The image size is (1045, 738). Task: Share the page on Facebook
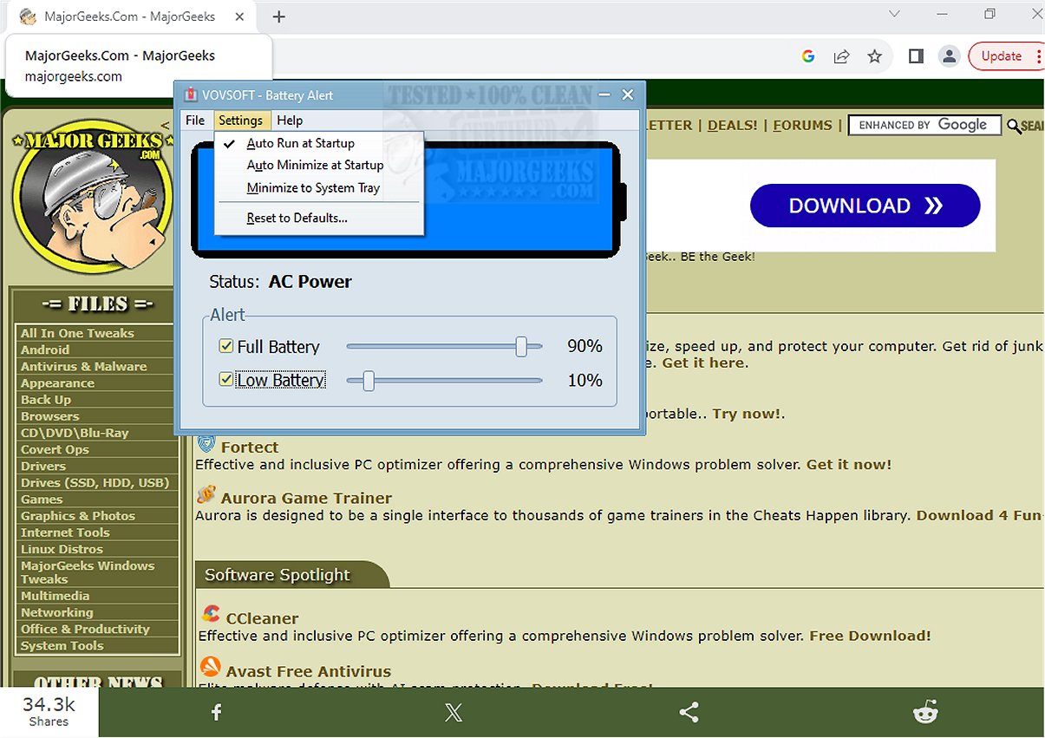217,713
